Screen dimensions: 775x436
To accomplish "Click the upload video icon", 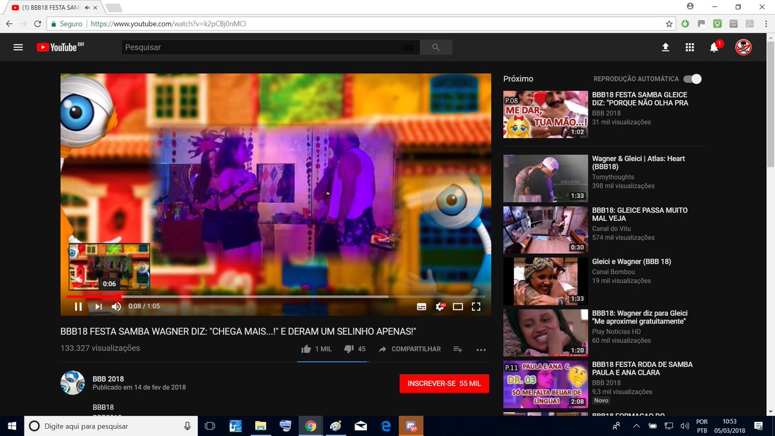I will pos(666,47).
